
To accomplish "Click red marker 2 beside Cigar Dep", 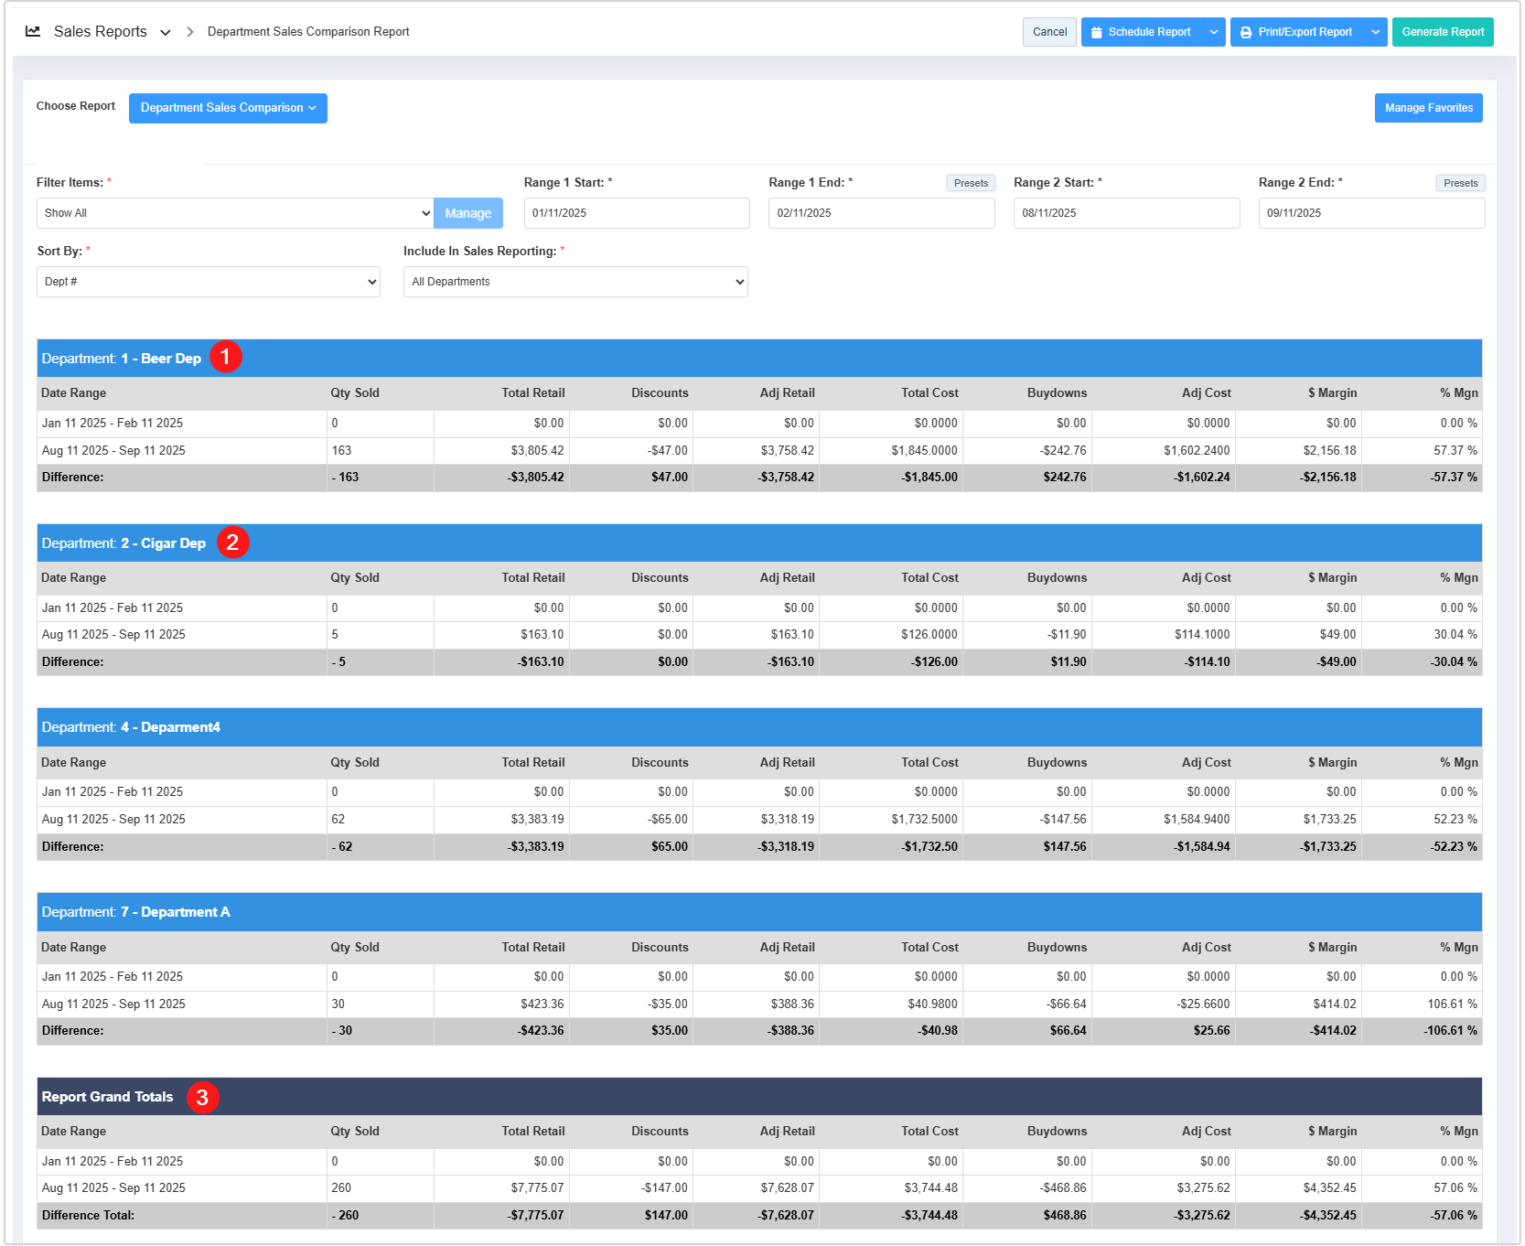I will point(232,542).
